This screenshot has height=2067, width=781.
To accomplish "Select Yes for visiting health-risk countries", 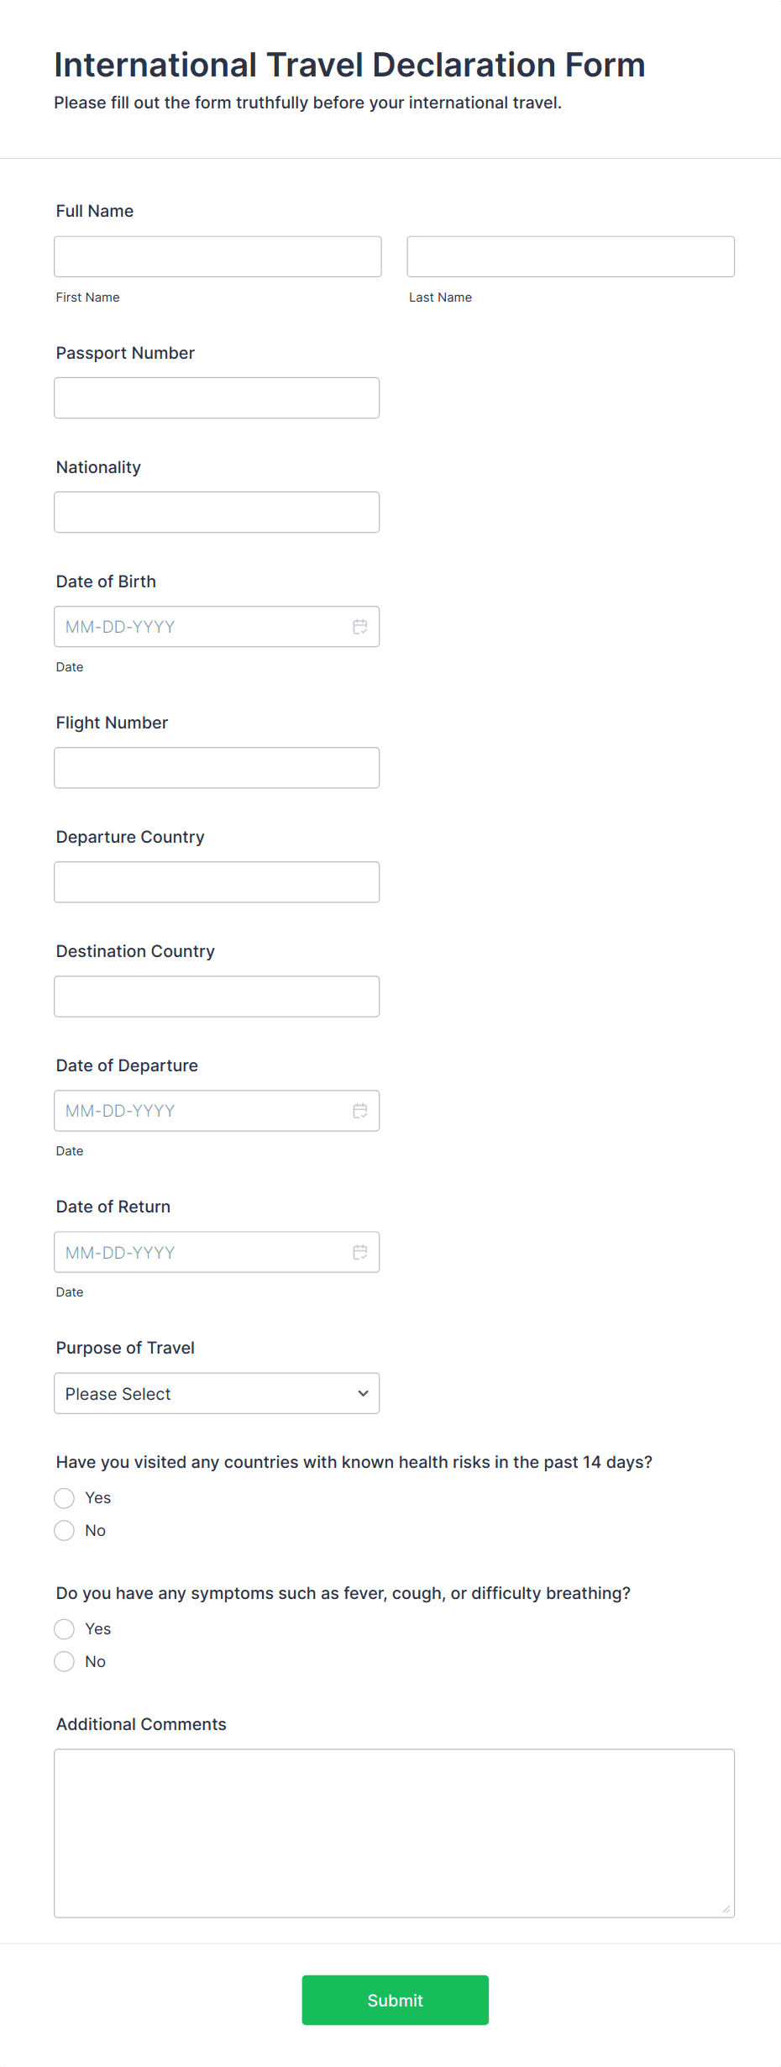I will pyautogui.click(x=64, y=1497).
